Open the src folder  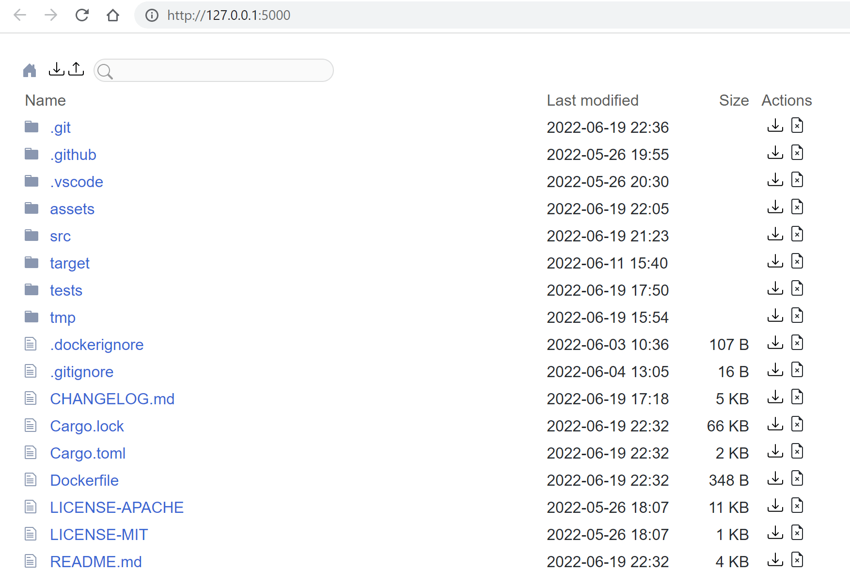click(x=60, y=236)
